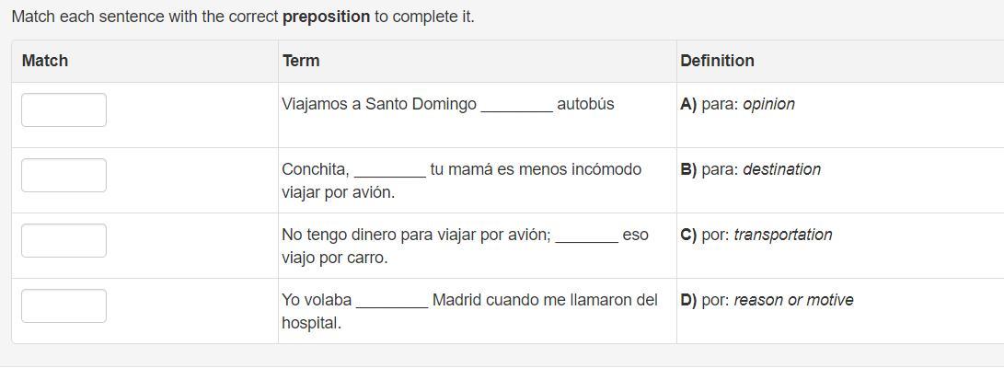Viewport: 1004px width, 368px height.
Task: Click the sentence ending 'llamaron del hospital'
Action: [x=469, y=311]
